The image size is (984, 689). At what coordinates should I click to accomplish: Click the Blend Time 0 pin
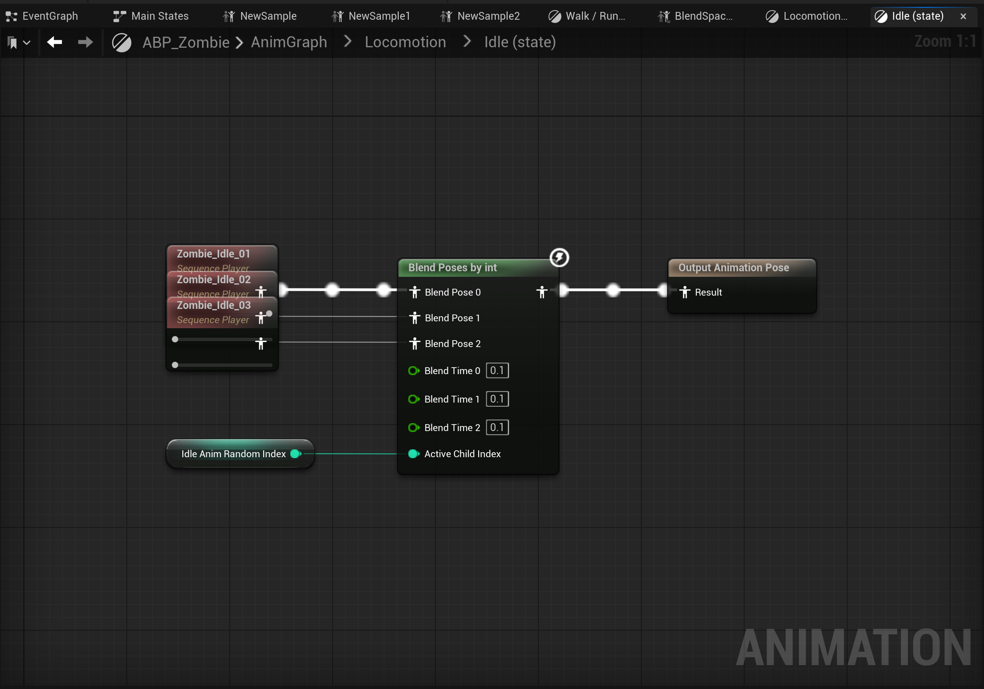point(413,370)
